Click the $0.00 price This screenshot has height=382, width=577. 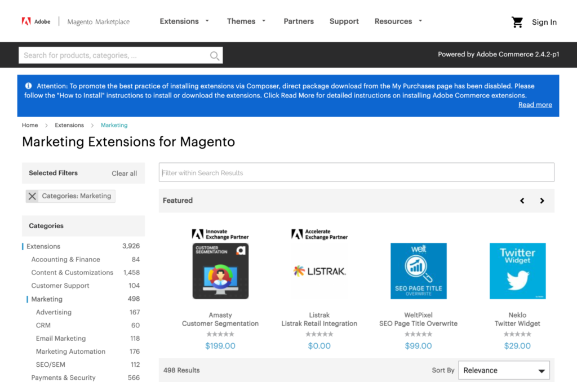319,346
